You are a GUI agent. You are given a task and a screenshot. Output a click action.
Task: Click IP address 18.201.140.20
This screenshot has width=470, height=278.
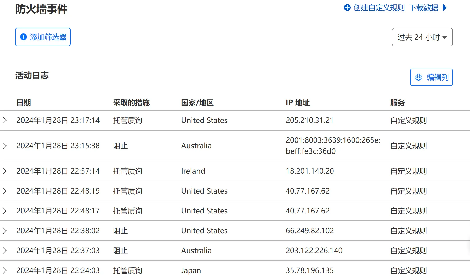pyautogui.click(x=310, y=171)
